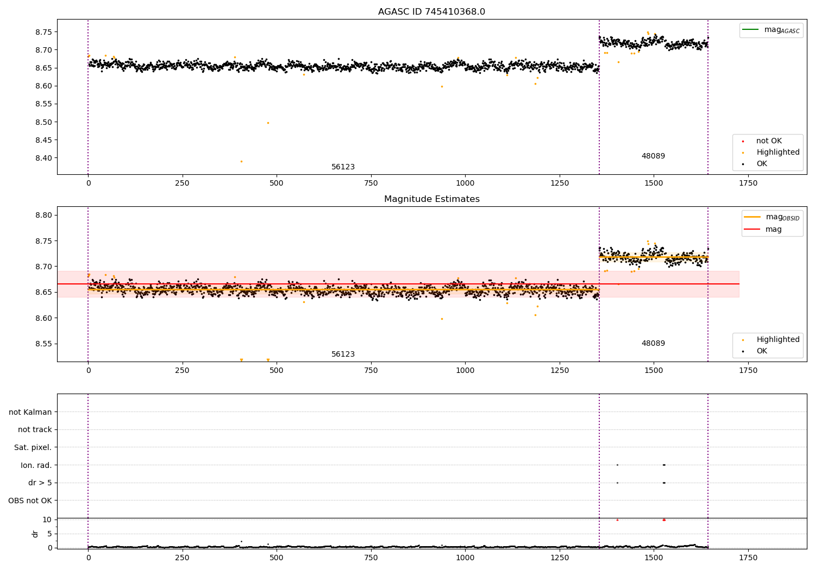The height and width of the screenshot is (570, 815).
Task: Click the 'not Kalman' axis label
Action: click(30, 412)
